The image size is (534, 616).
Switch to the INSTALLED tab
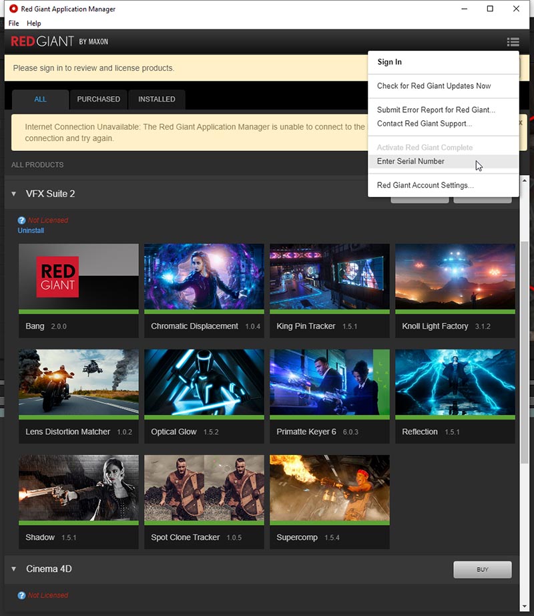(x=157, y=100)
